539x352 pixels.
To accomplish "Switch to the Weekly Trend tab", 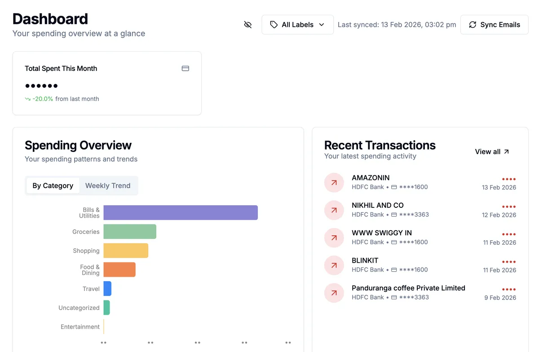I will [x=108, y=186].
